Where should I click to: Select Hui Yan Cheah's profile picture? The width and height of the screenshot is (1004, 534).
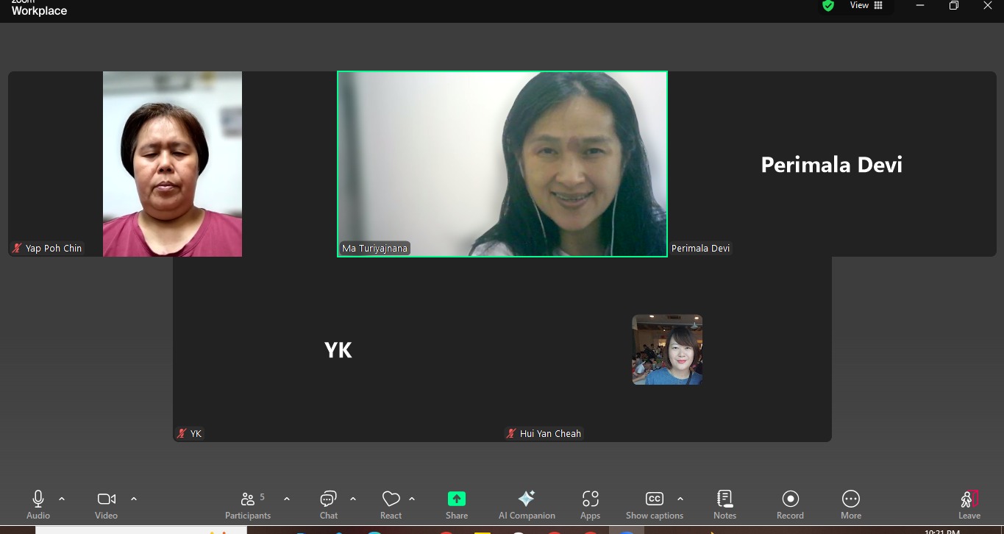(667, 350)
